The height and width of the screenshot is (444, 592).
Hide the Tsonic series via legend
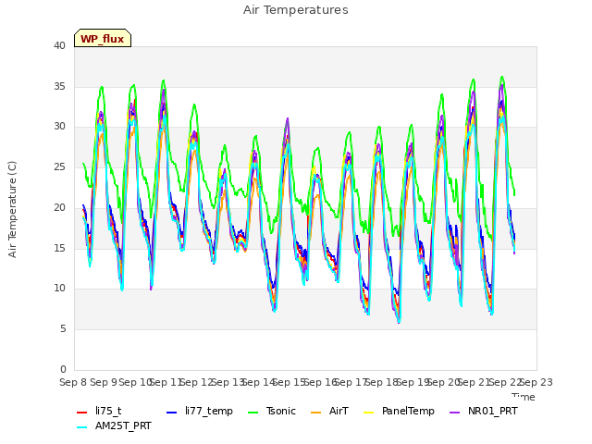pos(272,411)
